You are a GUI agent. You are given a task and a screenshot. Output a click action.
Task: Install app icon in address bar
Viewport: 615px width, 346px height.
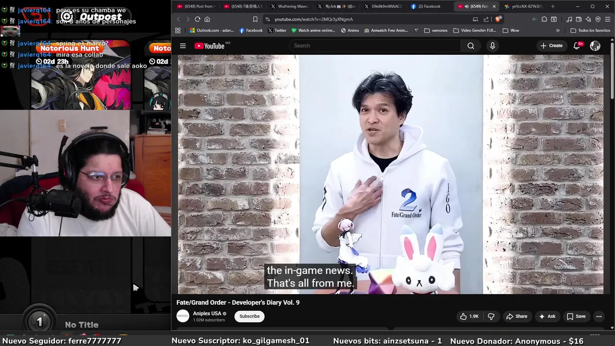pyautogui.click(x=475, y=19)
